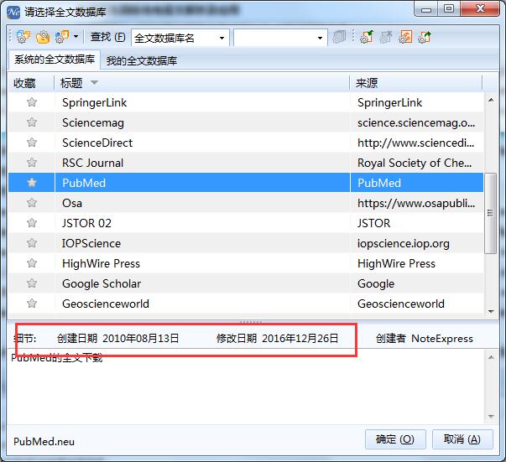Image resolution: width=506 pixels, height=462 pixels.
Task: Click source cell science.sciencemag.o...
Action: point(416,122)
